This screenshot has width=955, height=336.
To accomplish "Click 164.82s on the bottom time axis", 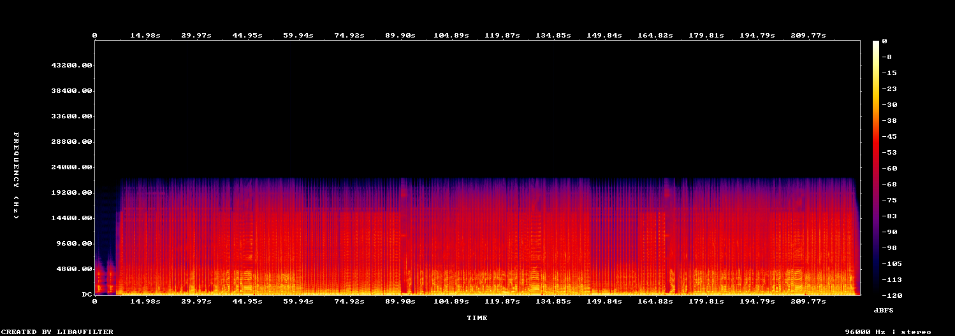I will click(655, 301).
